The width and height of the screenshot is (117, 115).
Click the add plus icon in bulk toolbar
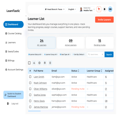pyautogui.click(x=39, y=63)
